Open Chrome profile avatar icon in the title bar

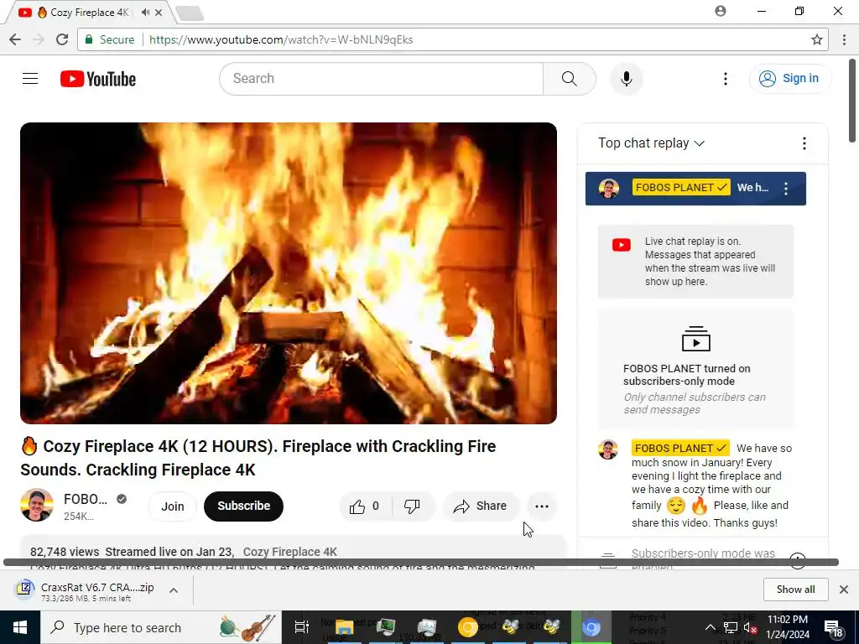pos(721,11)
